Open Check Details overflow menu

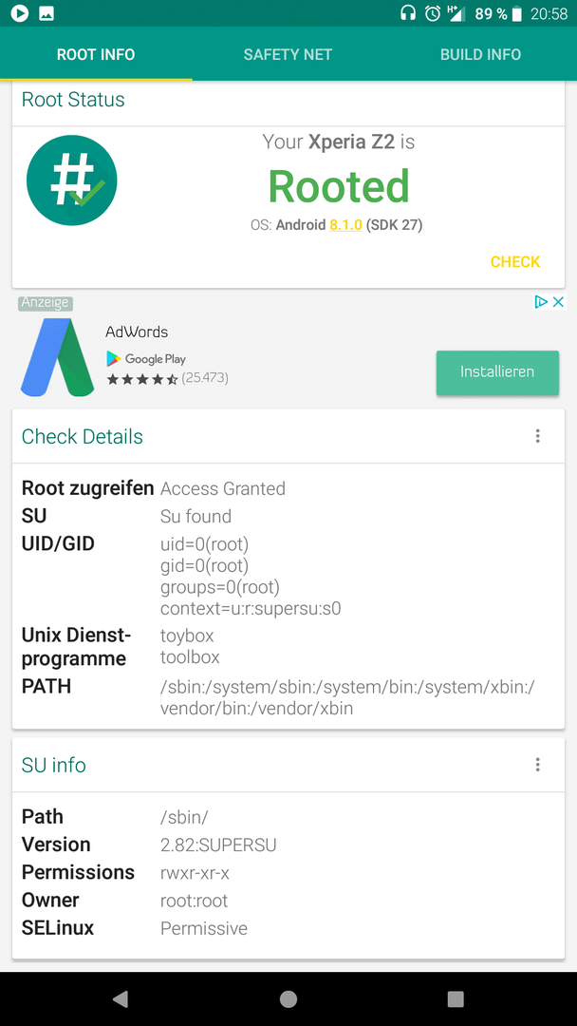(x=538, y=436)
